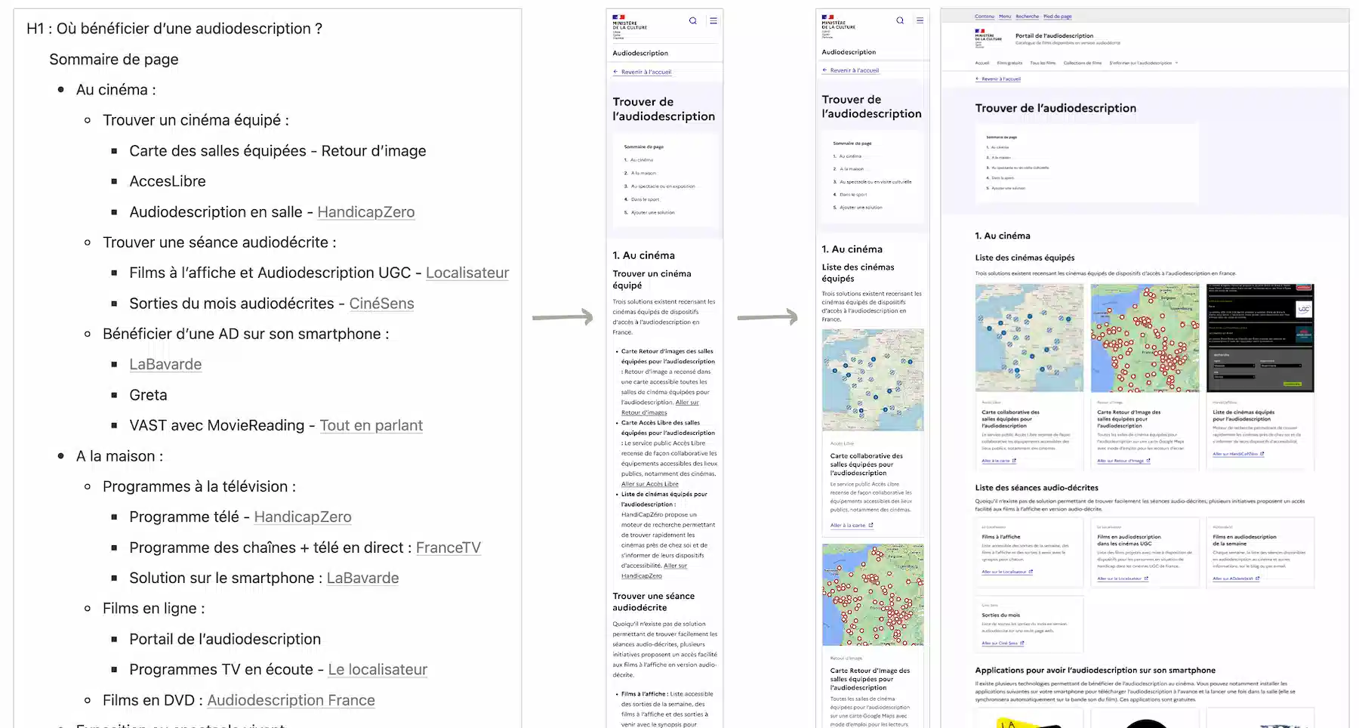The image size is (1359, 728).
Task: Open hamburger menu in second mobile mockup
Action: click(x=920, y=20)
